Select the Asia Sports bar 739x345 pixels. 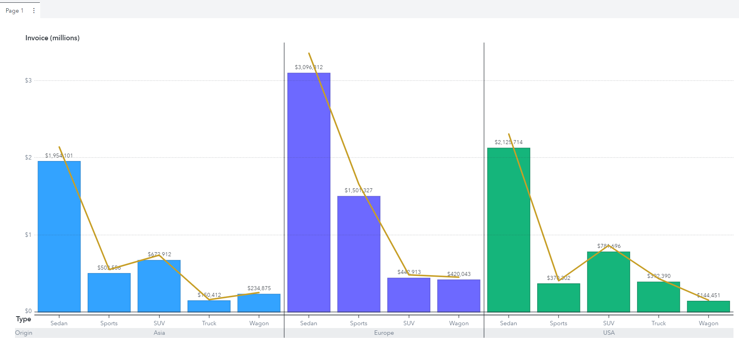(109, 292)
